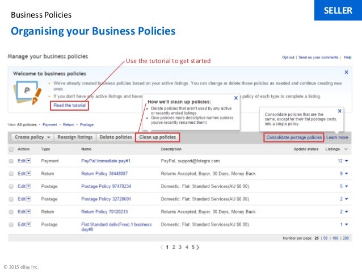362x272 pixels.
Task: Show 100 policies per page
Action: [335, 238]
